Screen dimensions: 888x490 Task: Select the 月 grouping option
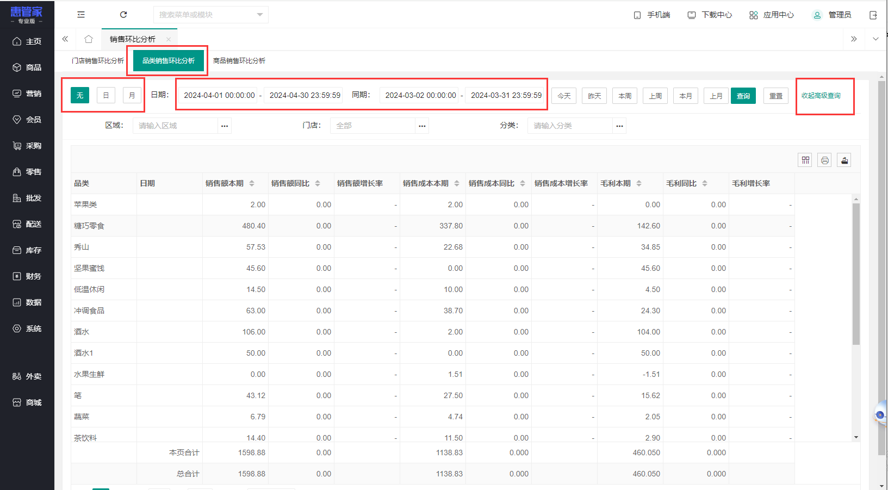click(132, 95)
